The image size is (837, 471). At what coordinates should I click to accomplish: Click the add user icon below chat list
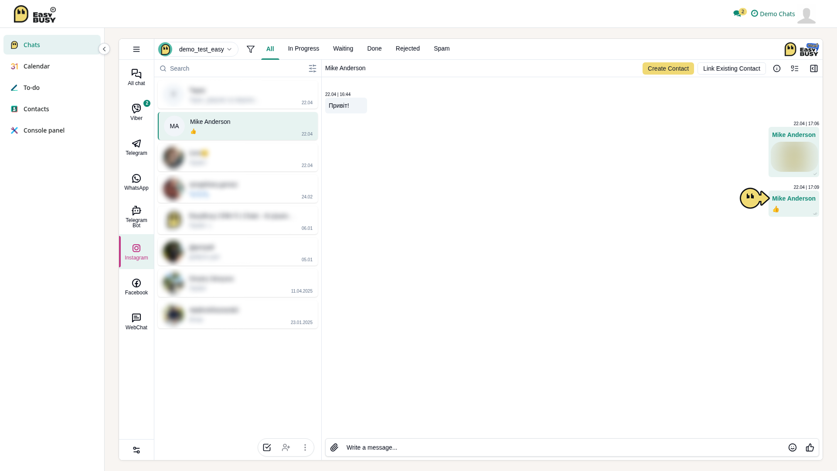pos(286,447)
